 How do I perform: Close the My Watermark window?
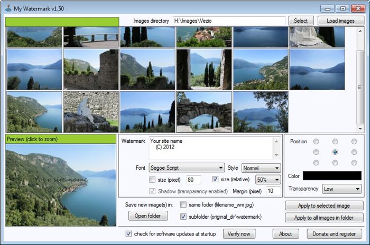pyautogui.click(x=358, y=9)
